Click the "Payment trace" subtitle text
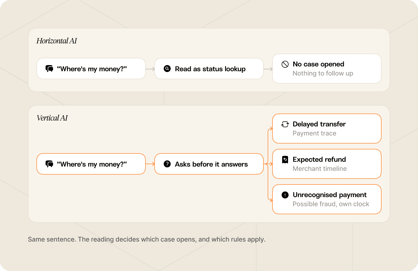Viewport: 418px width, 271px height. point(314,133)
